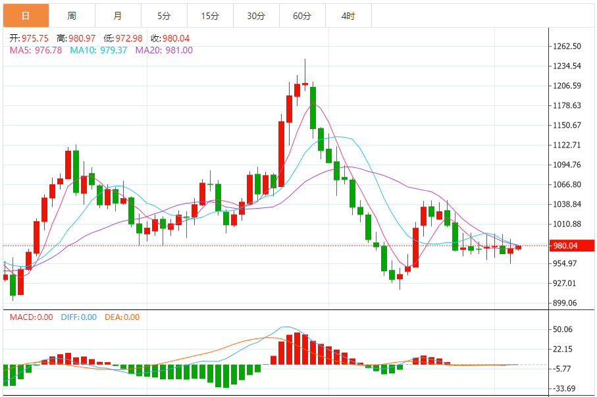Click the -33.69 MACD axis label
597x397 pixels.
[563, 388]
